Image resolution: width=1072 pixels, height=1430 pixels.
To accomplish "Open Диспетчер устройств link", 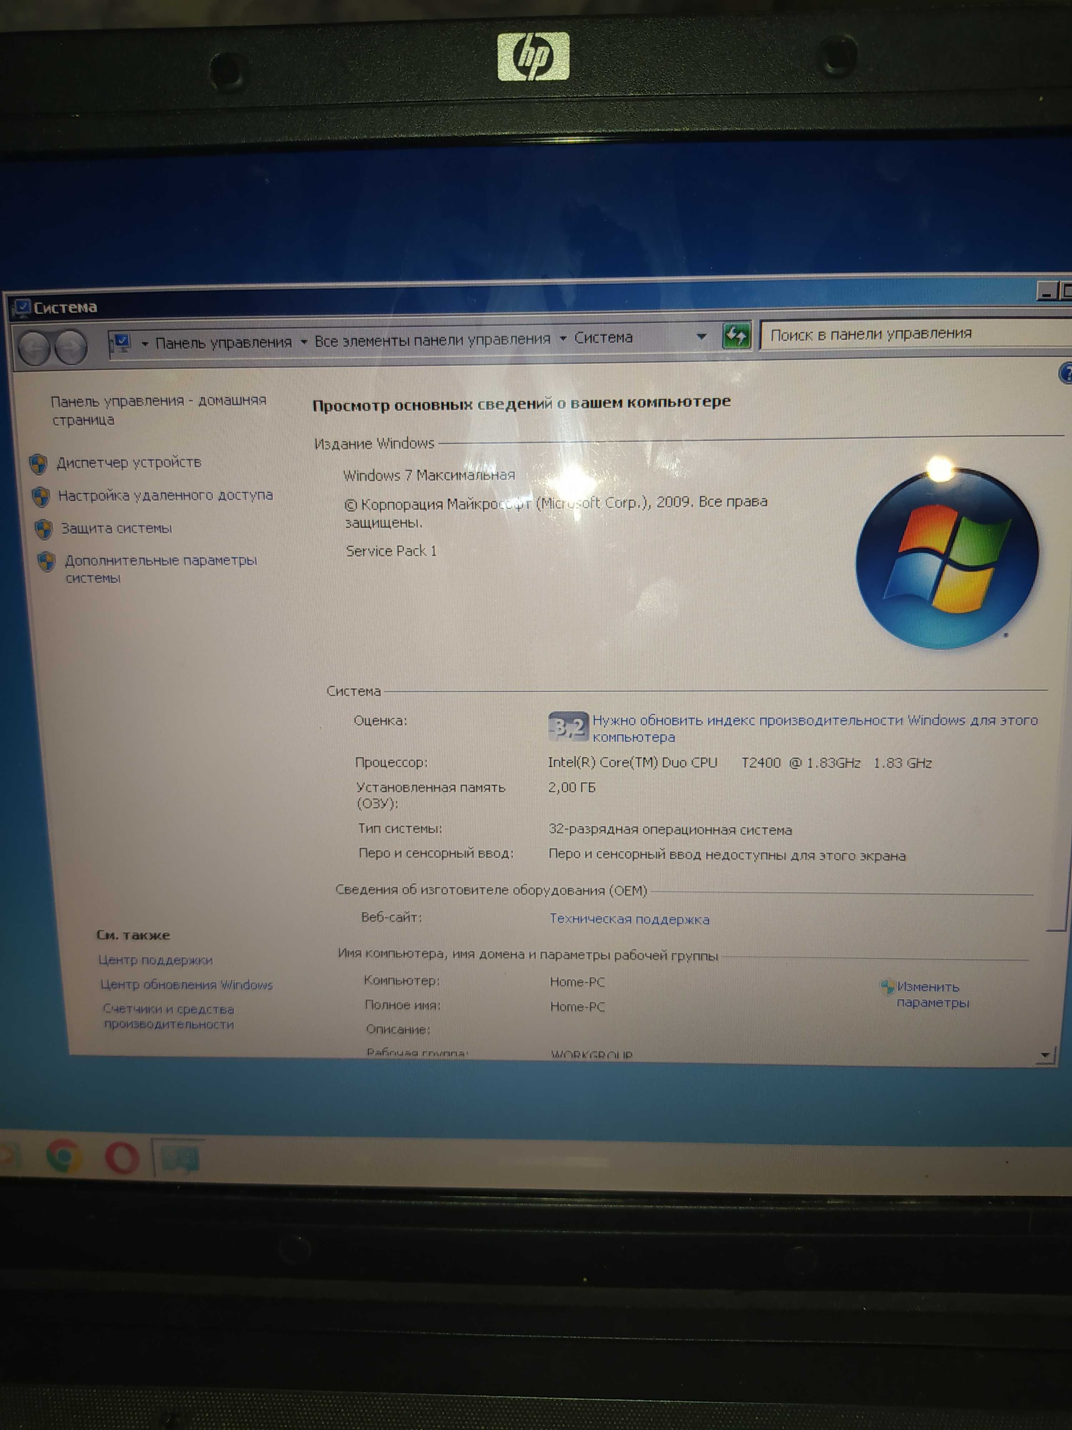I will tap(129, 463).
